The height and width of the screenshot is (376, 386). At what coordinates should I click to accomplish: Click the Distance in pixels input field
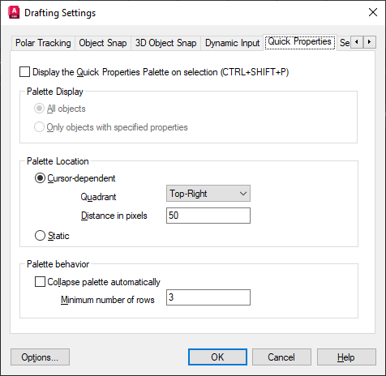pos(208,216)
